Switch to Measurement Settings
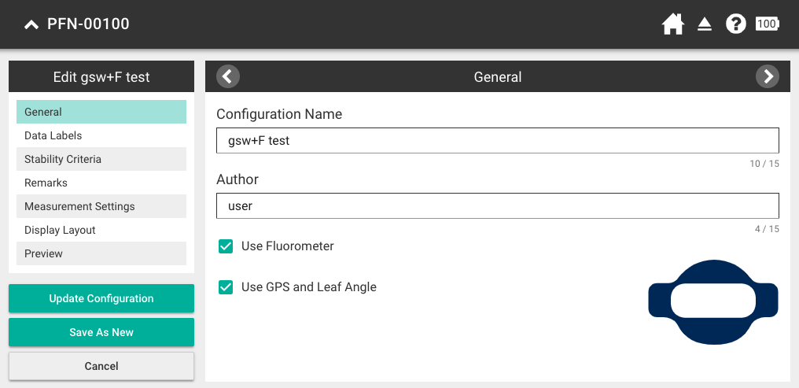799x388 pixels. pos(101,206)
